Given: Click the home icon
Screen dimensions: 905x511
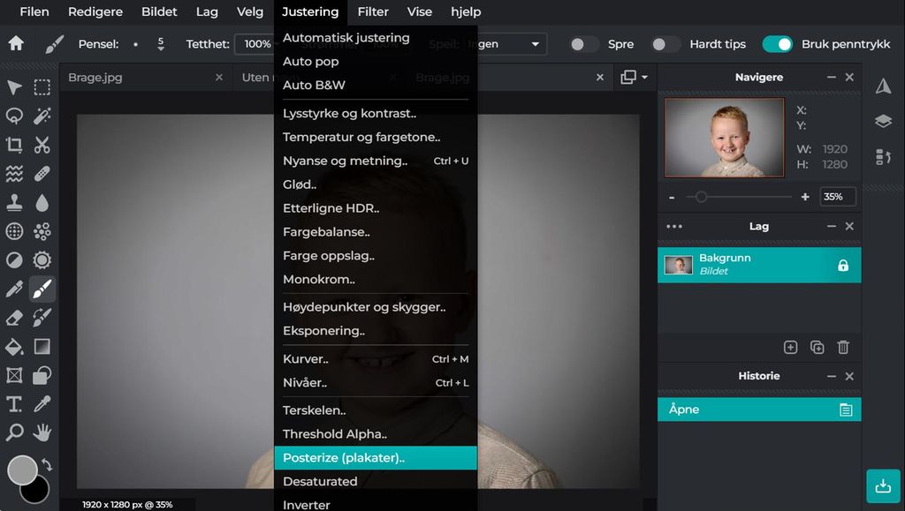Looking at the screenshot, I should (15, 43).
